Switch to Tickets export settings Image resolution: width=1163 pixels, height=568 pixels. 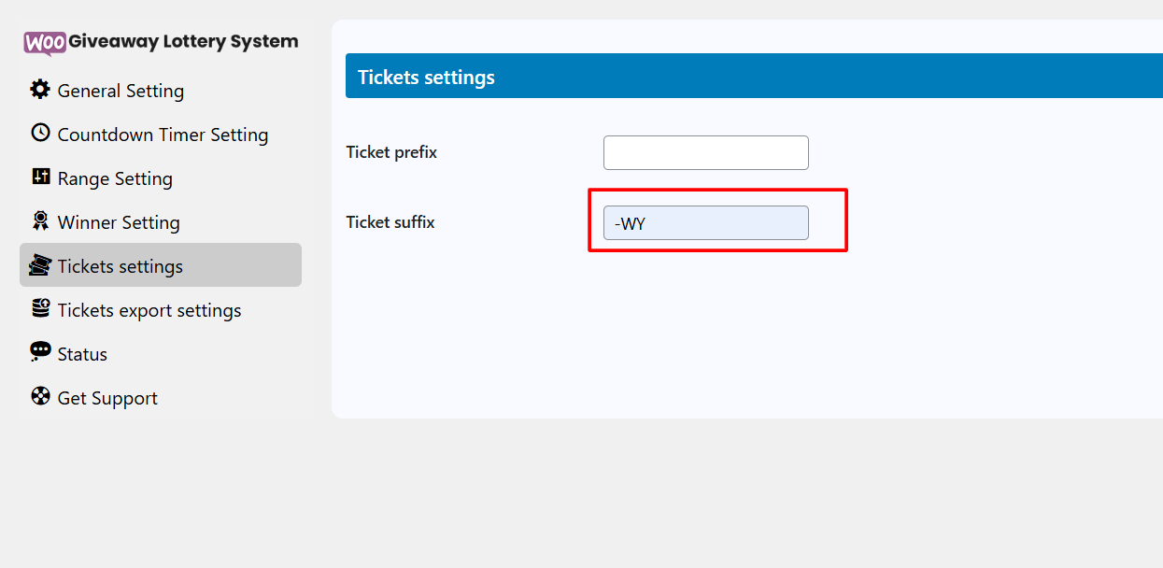(x=149, y=310)
